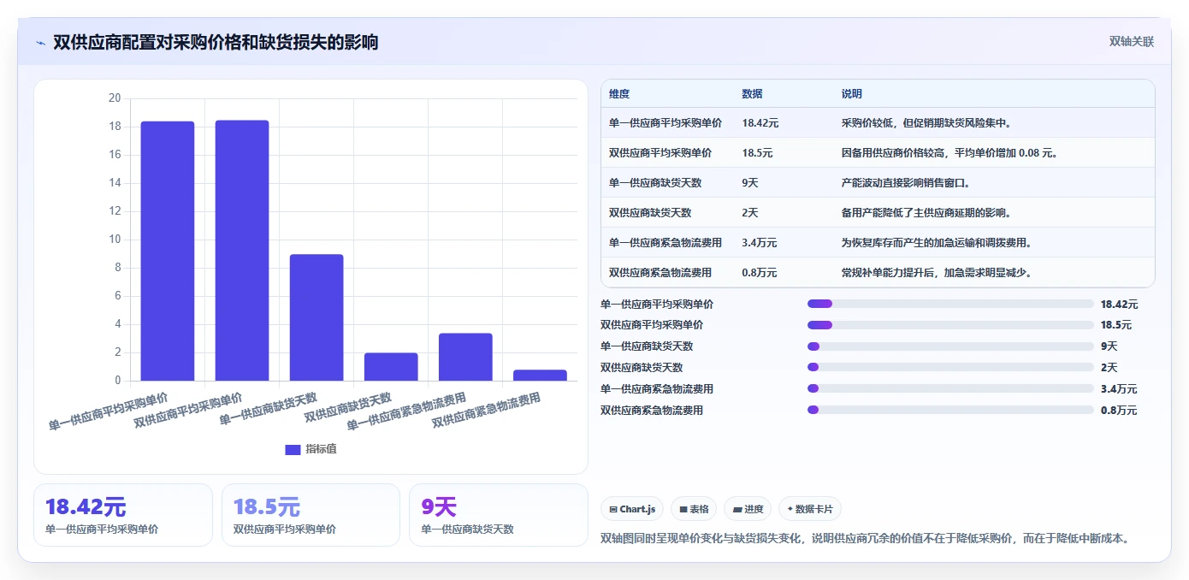Click the 数据卡片 tag
The image size is (1189, 580).
point(810,509)
